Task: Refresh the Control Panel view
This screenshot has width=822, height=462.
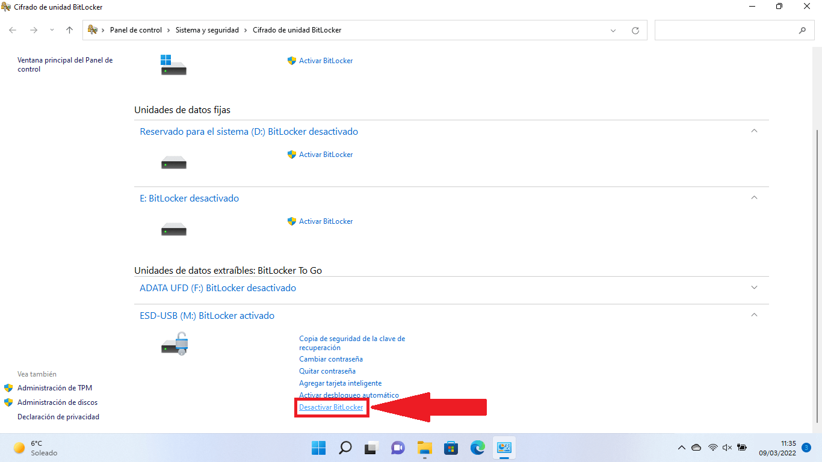Action: [635, 30]
